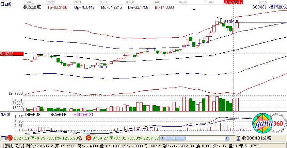The width and height of the screenshot is (287, 148).
Task: Click the tower icon beside 收300481分笔
Action: pos(238,138)
